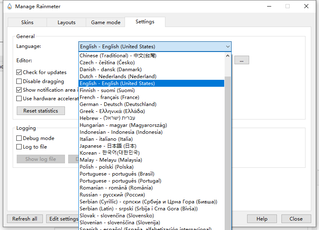The height and width of the screenshot is (230, 319).
Task: Open the Help button
Action: coord(262,219)
